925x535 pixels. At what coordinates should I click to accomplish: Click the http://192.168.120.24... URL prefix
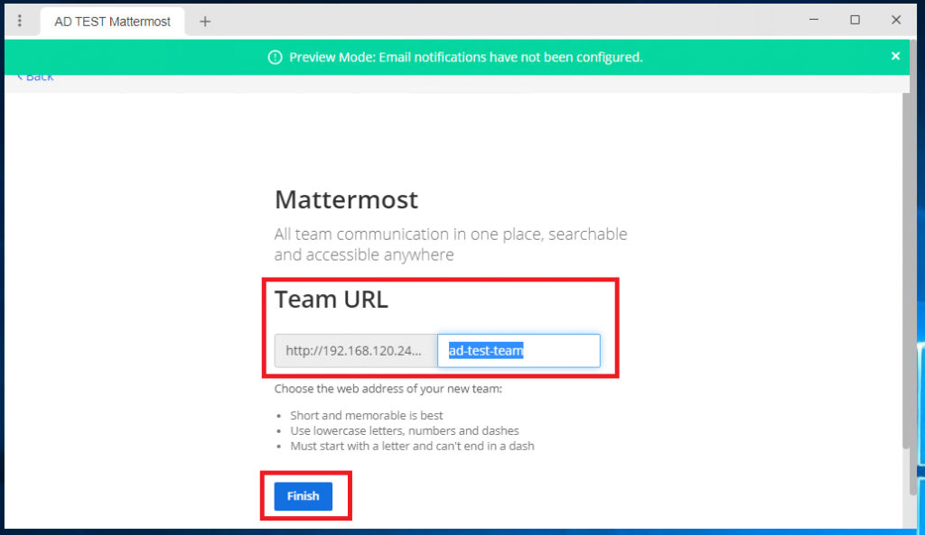pos(356,351)
